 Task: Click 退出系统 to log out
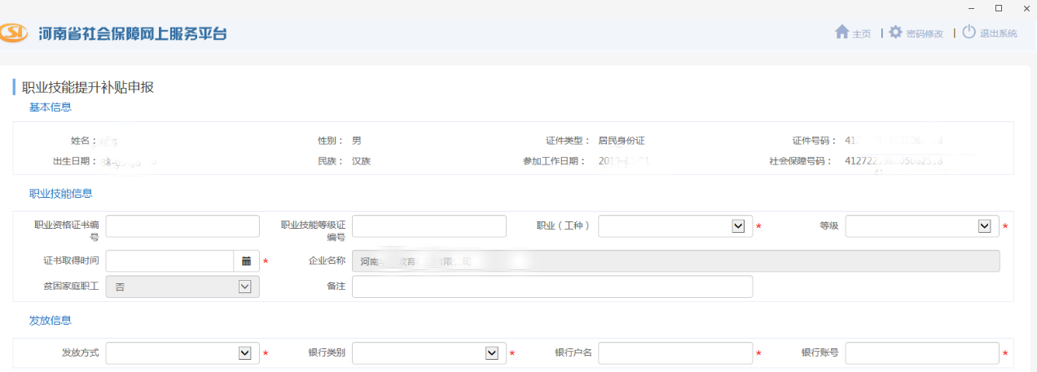tap(998, 34)
